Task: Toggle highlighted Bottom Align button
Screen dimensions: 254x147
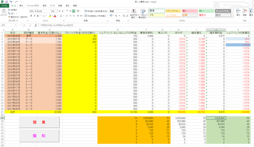Action: click(74, 11)
